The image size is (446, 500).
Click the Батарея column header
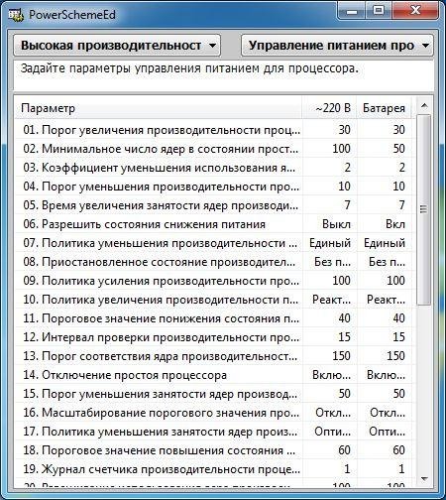(x=384, y=108)
